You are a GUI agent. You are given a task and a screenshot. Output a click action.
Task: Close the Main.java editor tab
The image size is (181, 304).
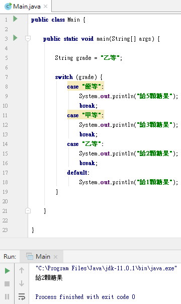click(45, 7)
